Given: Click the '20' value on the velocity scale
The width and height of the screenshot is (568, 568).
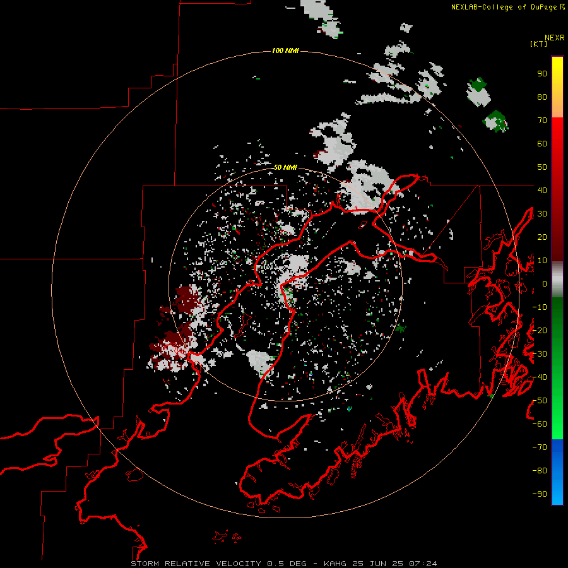Looking at the screenshot, I should point(542,237).
